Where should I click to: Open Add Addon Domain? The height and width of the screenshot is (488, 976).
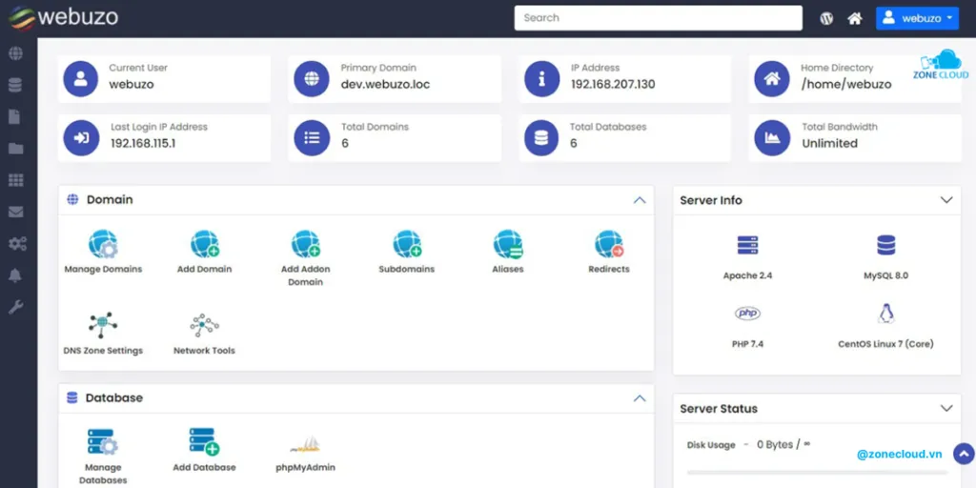tap(306, 244)
